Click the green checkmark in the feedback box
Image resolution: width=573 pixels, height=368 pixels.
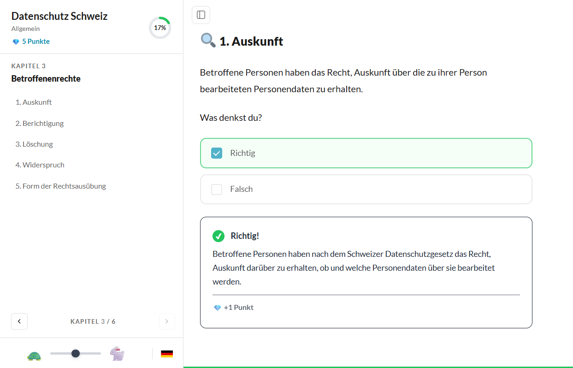218,236
